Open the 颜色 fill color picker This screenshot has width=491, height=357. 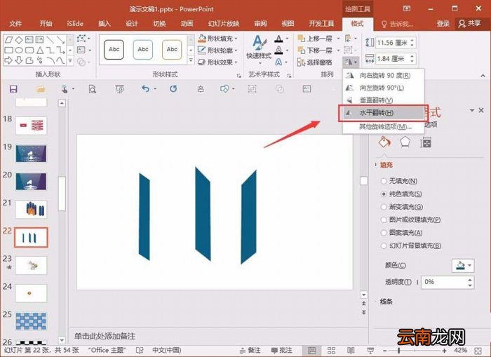pyautogui.click(x=463, y=266)
